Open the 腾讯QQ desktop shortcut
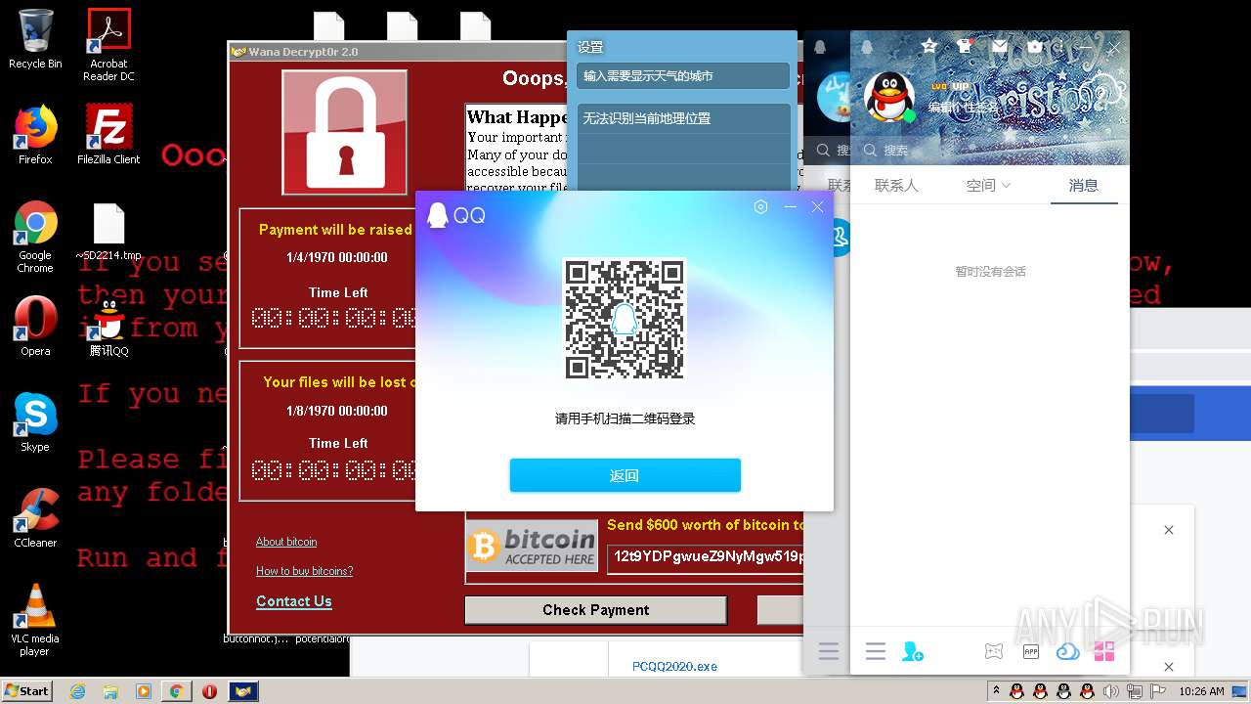This screenshot has height=704, width=1251. tap(108, 328)
